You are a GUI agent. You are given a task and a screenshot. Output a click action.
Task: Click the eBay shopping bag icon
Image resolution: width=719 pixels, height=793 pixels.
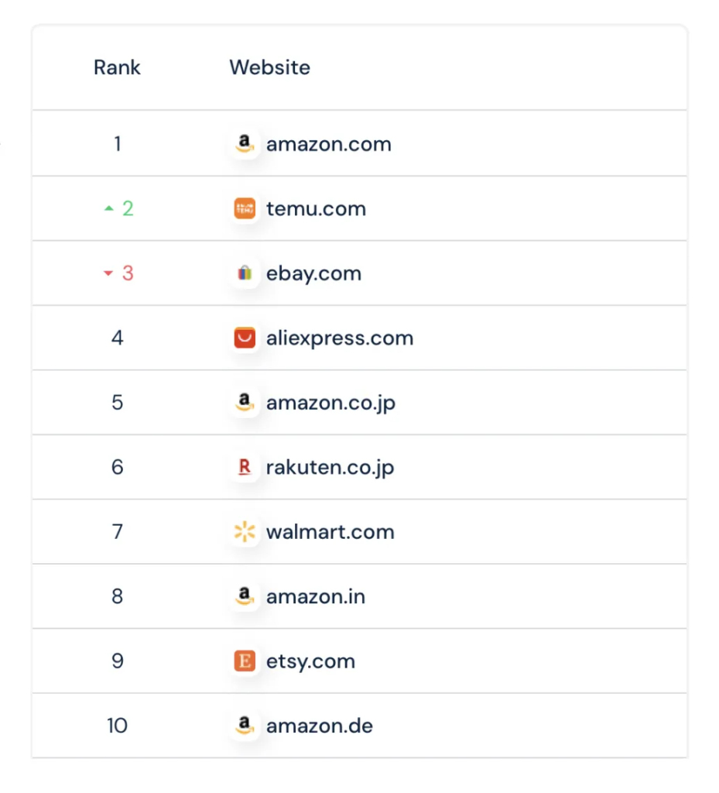245,273
